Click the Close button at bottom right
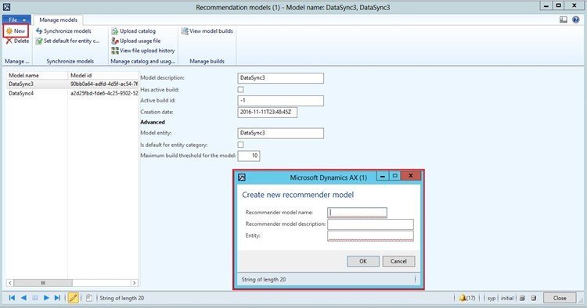 click(560, 298)
